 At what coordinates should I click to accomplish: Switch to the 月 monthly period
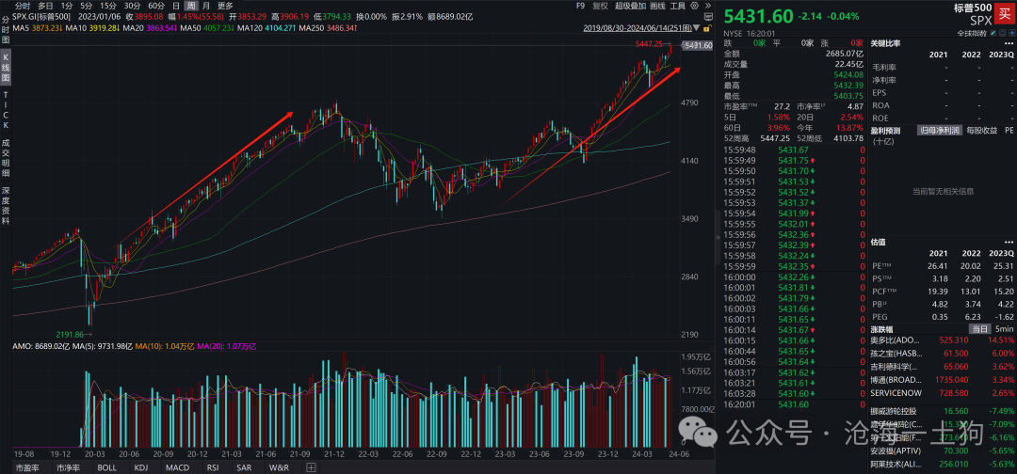click(x=205, y=6)
